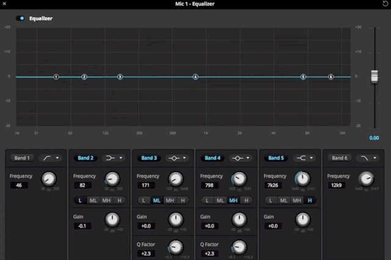Select H range for Band 3
The height and width of the screenshot is (260, 391).
tap(183, 200)
